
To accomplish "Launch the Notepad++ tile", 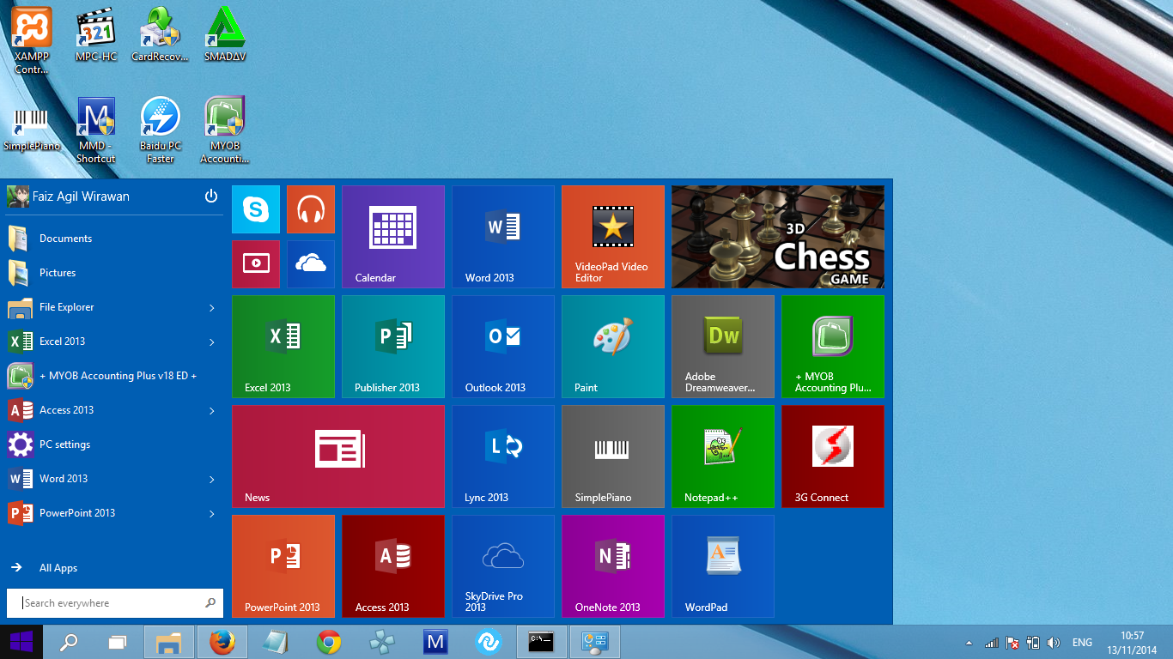I will (x=723, y=456).
